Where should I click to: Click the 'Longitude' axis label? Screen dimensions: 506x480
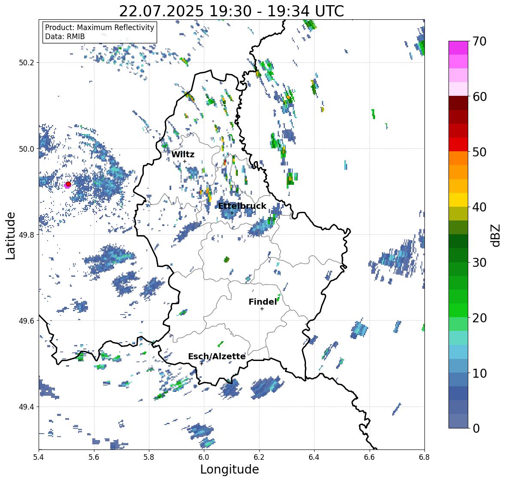[230, 469]
